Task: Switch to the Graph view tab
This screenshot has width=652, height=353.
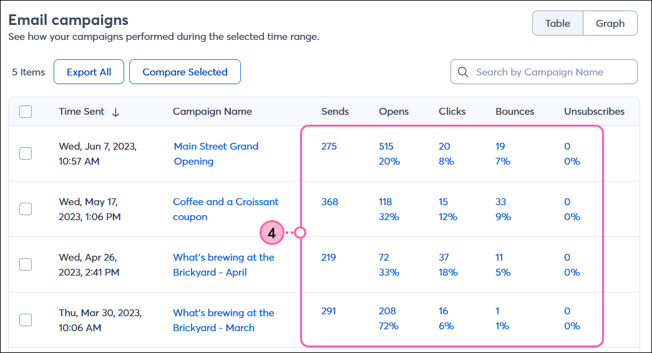Action: [610, 23]
